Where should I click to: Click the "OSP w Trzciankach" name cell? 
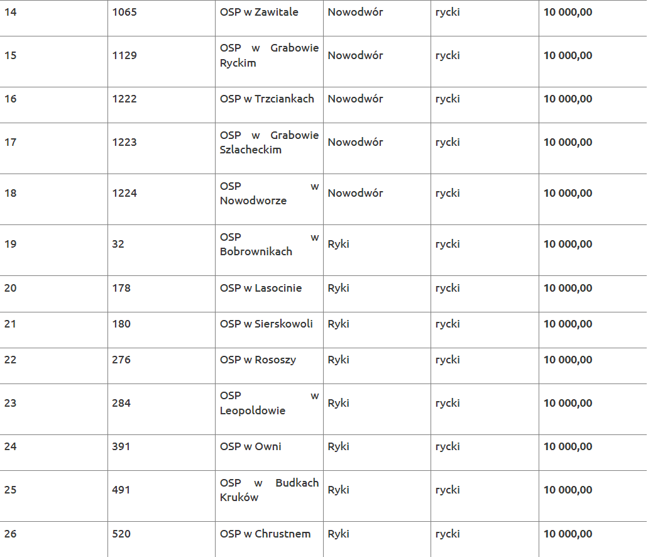(x=266, y=99)
